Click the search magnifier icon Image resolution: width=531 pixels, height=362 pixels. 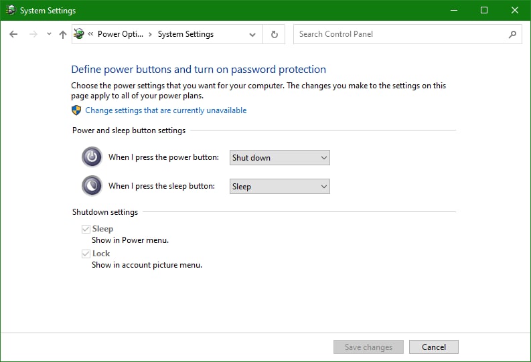pyautogui.click(x=512, y=34)
